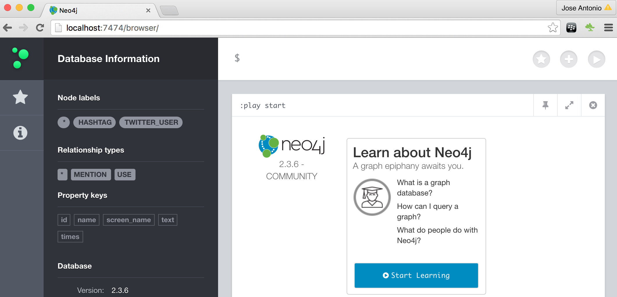Click the id property key
This screenshot has width=617, height=297.
coord(64,220)
